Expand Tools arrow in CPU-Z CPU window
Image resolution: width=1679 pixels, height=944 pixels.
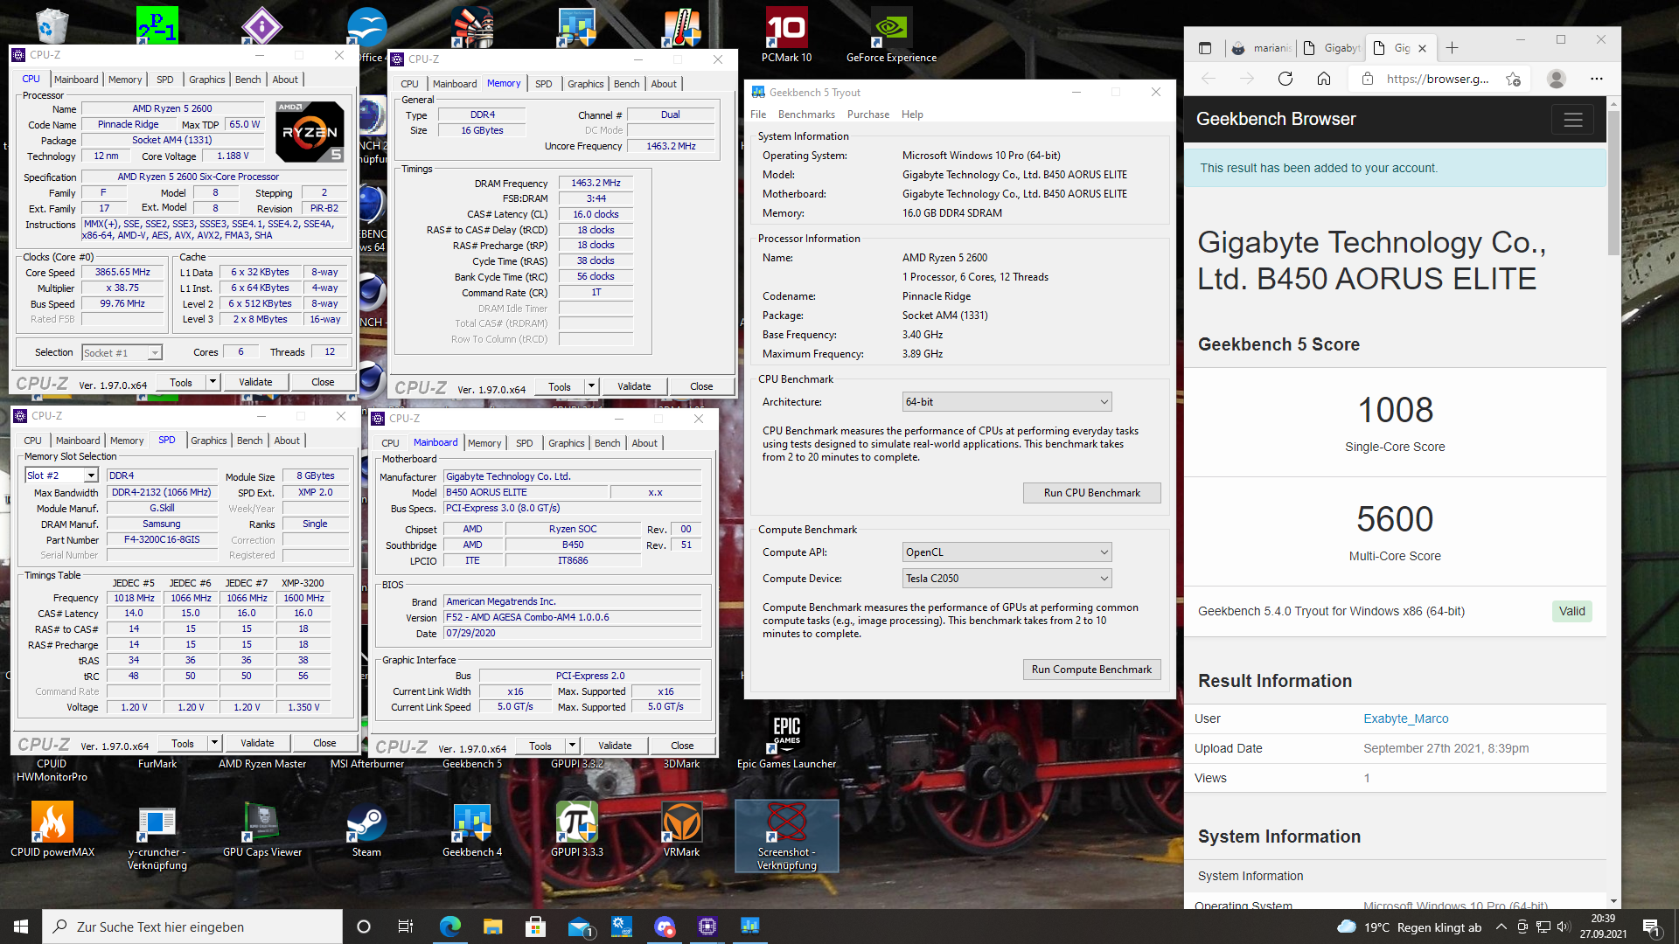tap(212, 382)
